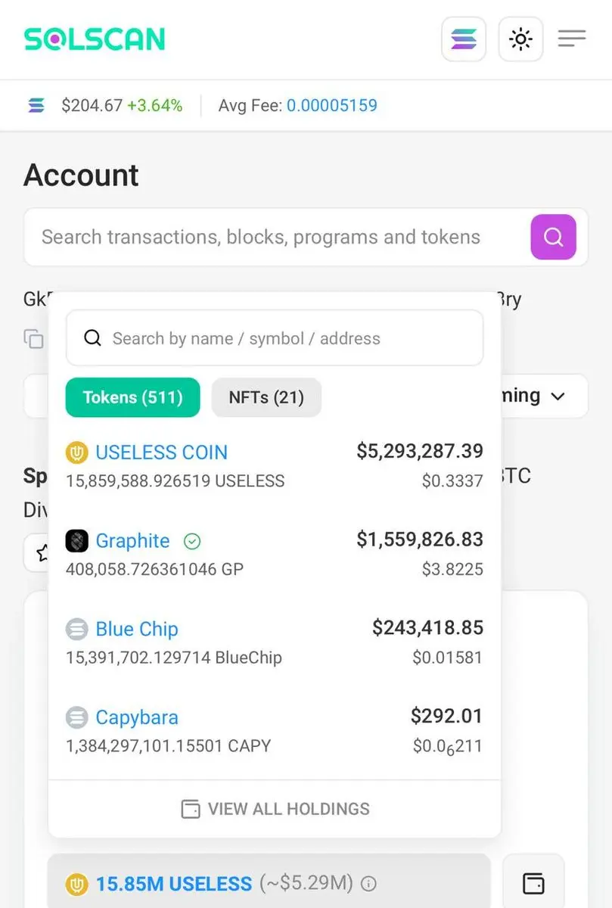Click the Graphite token logo
This screenshot has height=908, width=612.
click(x=77, y=541)
